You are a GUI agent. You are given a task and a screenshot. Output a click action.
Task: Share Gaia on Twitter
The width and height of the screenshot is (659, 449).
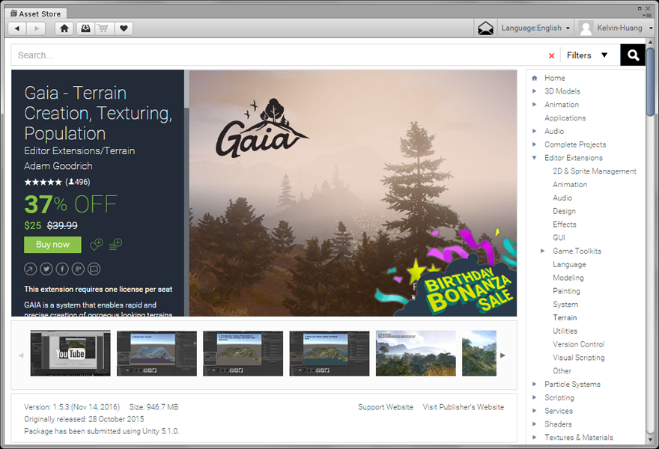(46, 269)
